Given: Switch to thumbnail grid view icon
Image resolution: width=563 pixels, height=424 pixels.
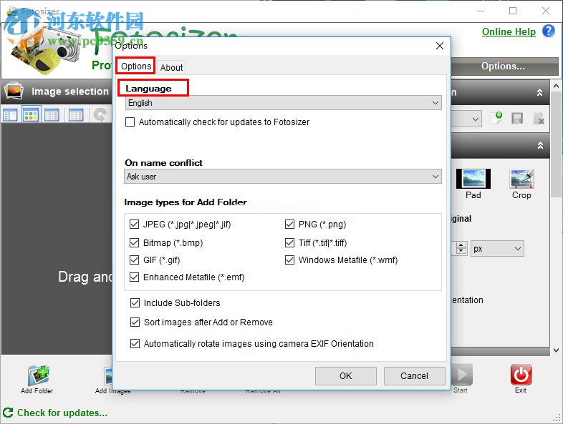Looking at the screenshot, I should click(31, 114).
